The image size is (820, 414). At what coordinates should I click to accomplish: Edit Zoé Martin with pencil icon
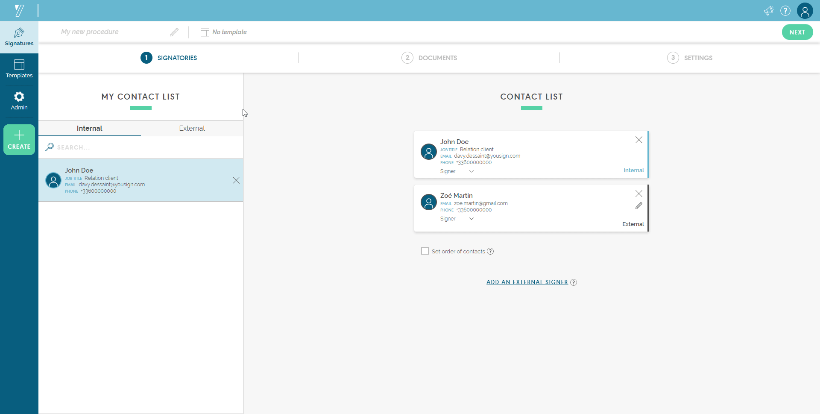coord(639,206)
